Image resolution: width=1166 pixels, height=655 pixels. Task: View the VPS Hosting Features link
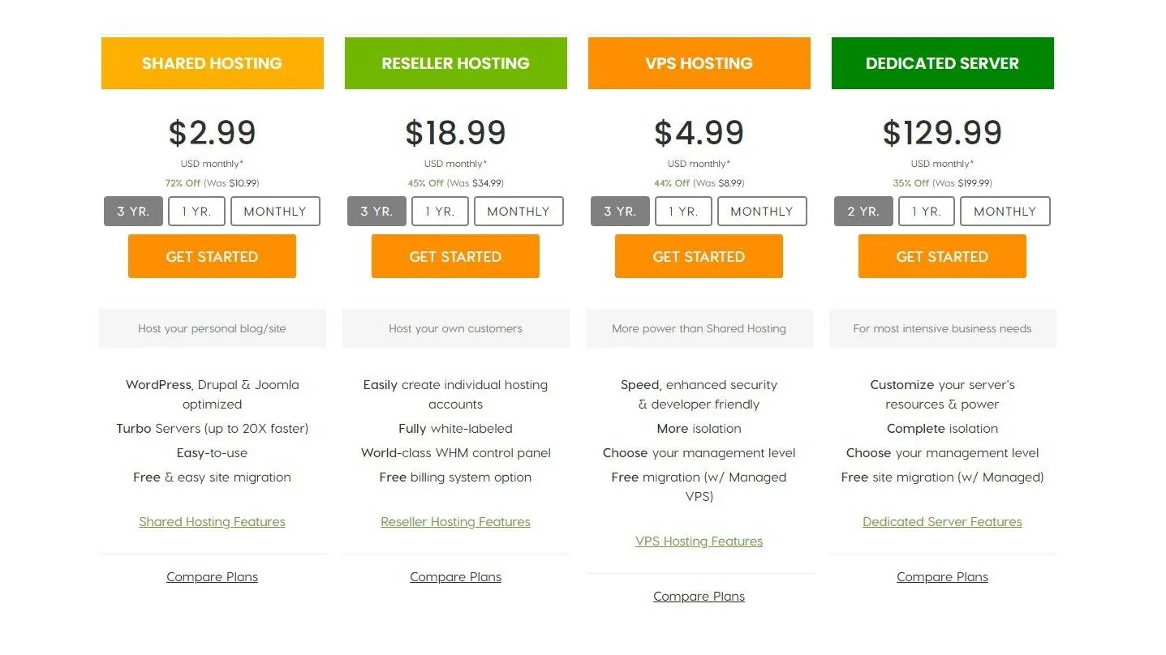tap(699, 542)
